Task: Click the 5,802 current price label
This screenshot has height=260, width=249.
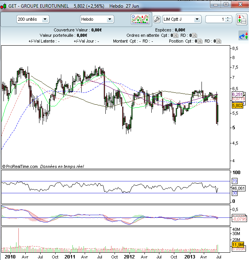Action: click(238, 105)
